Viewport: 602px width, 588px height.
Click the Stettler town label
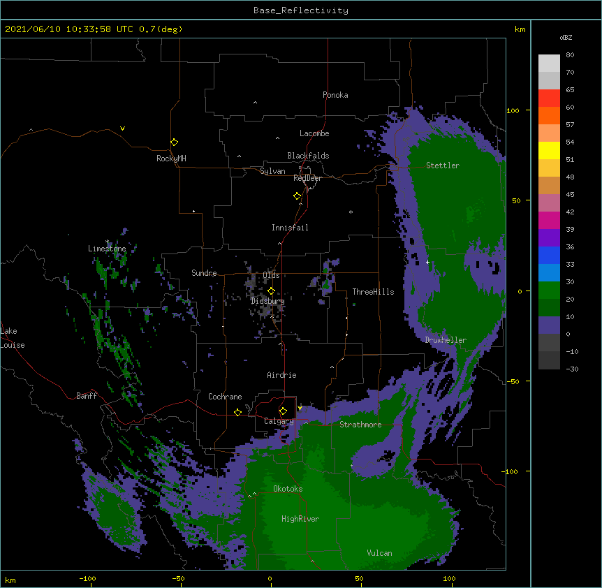click(x=443, y=166)
